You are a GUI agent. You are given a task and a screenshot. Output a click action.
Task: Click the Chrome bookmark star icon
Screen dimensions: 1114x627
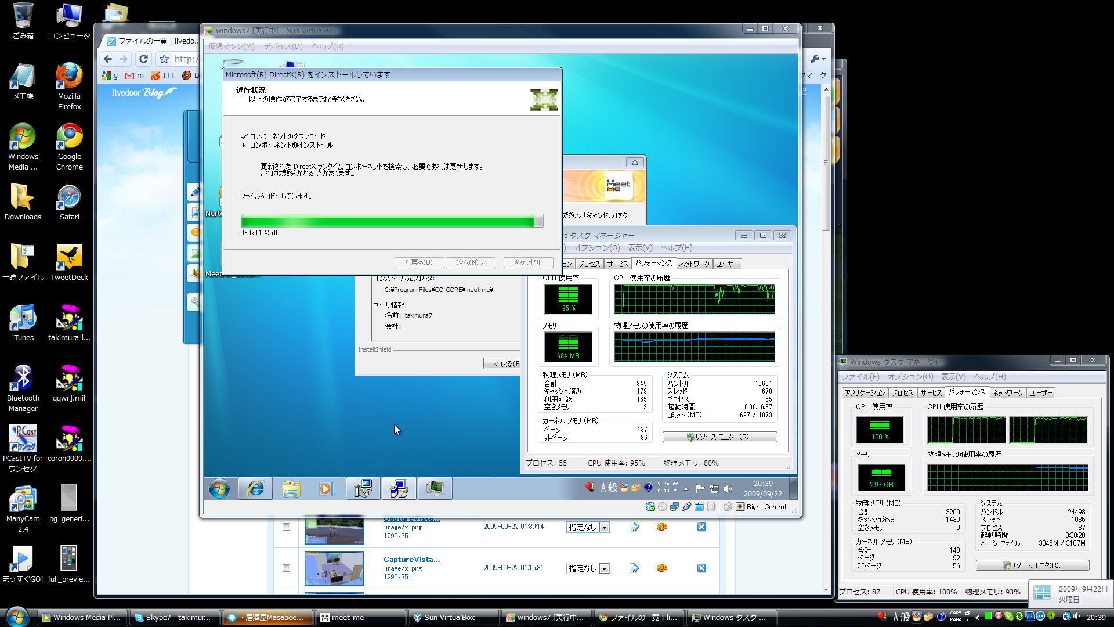(x=164, y=59)
